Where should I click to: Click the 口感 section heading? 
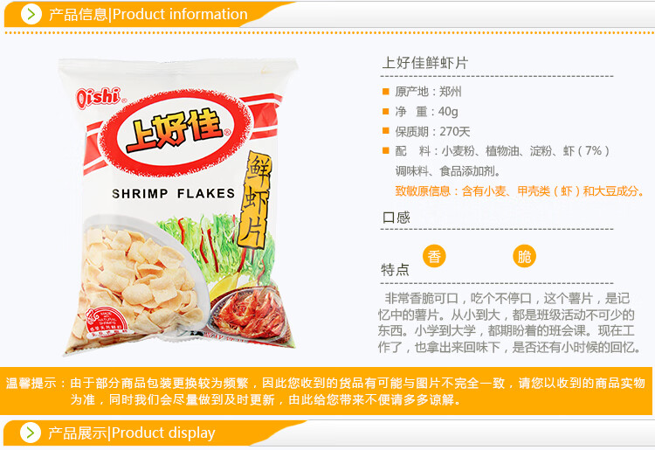[396, 218]
